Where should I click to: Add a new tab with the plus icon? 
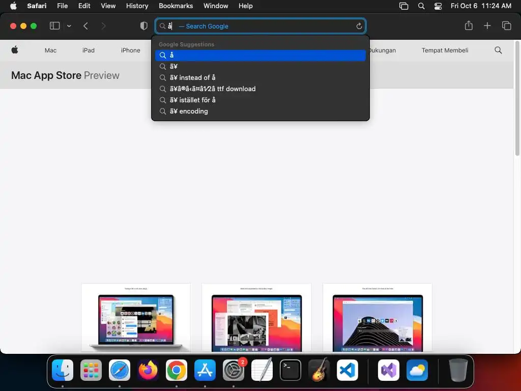pyautogui.click(x=487, y=25)
